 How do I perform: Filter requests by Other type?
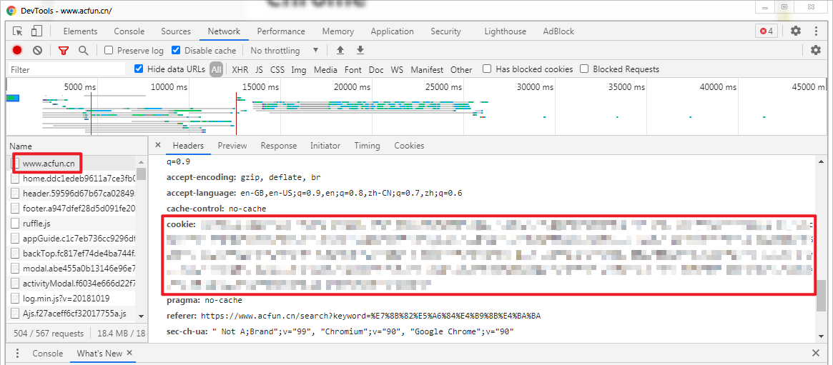pos(461,69)
